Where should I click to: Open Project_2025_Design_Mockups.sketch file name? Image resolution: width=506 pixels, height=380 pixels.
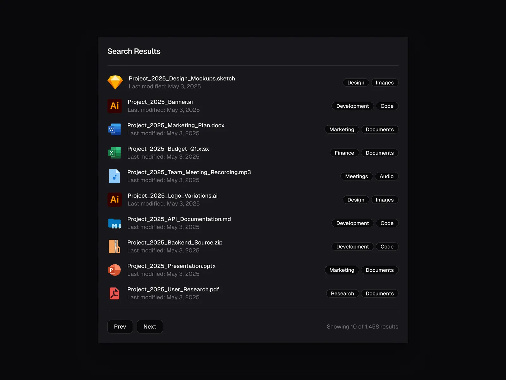(182, 79)
